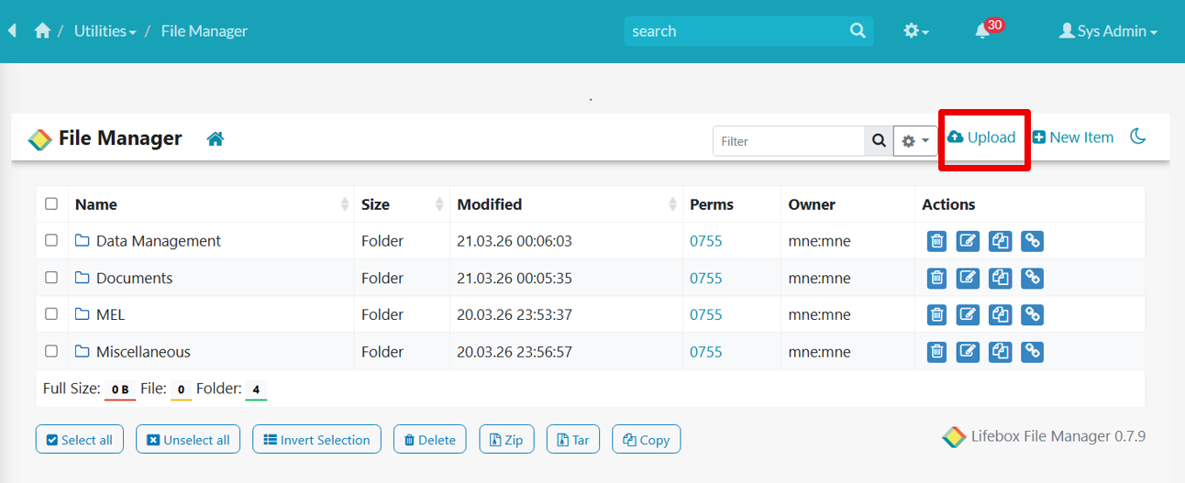Sort by Size column
Screen dimensions: 1185x483
(402, 204)
